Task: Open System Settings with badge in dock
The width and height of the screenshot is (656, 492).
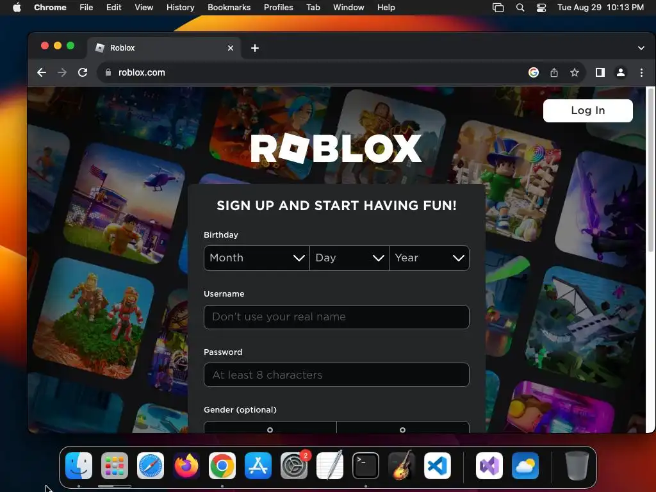Action: click(x=294, y=466)
